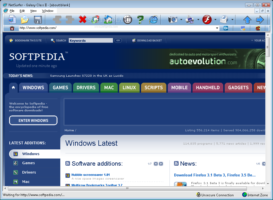This screenshot has width=273, height=200.
Task: Go to the home page with the house icon
Action: point(108,20)
